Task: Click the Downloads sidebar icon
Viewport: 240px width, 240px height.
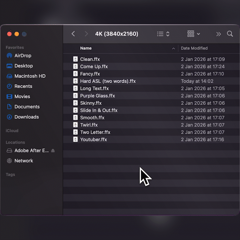Action: (x=9, y=117)
